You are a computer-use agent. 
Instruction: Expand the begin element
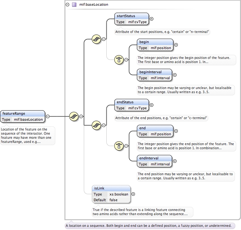[176, 45]
